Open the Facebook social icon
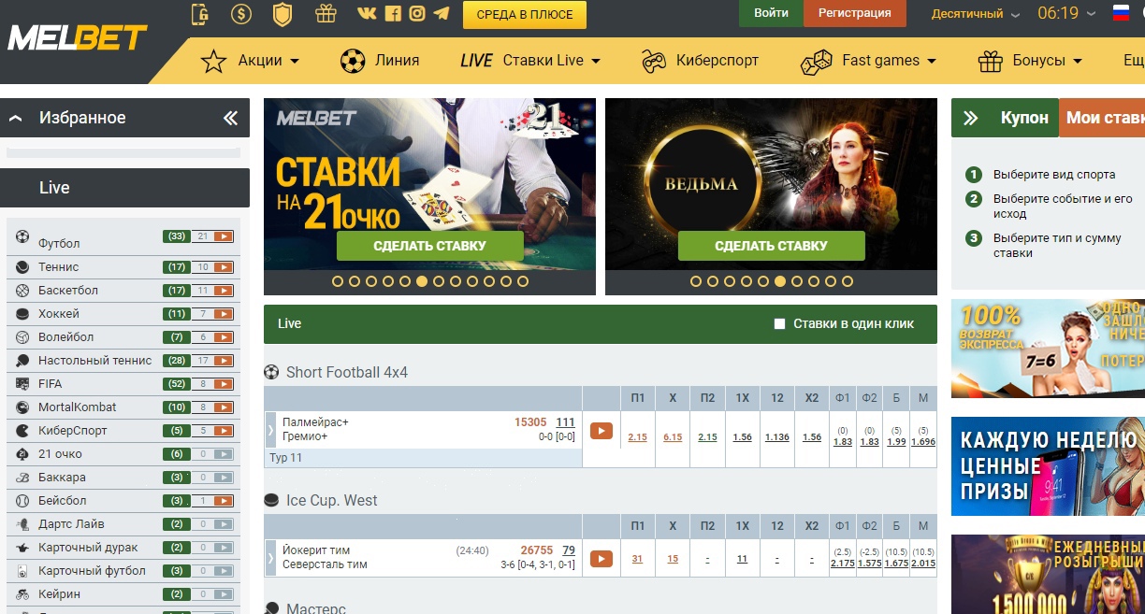The width and height of the screenshot is (1145, 614). tap(393, 14)
